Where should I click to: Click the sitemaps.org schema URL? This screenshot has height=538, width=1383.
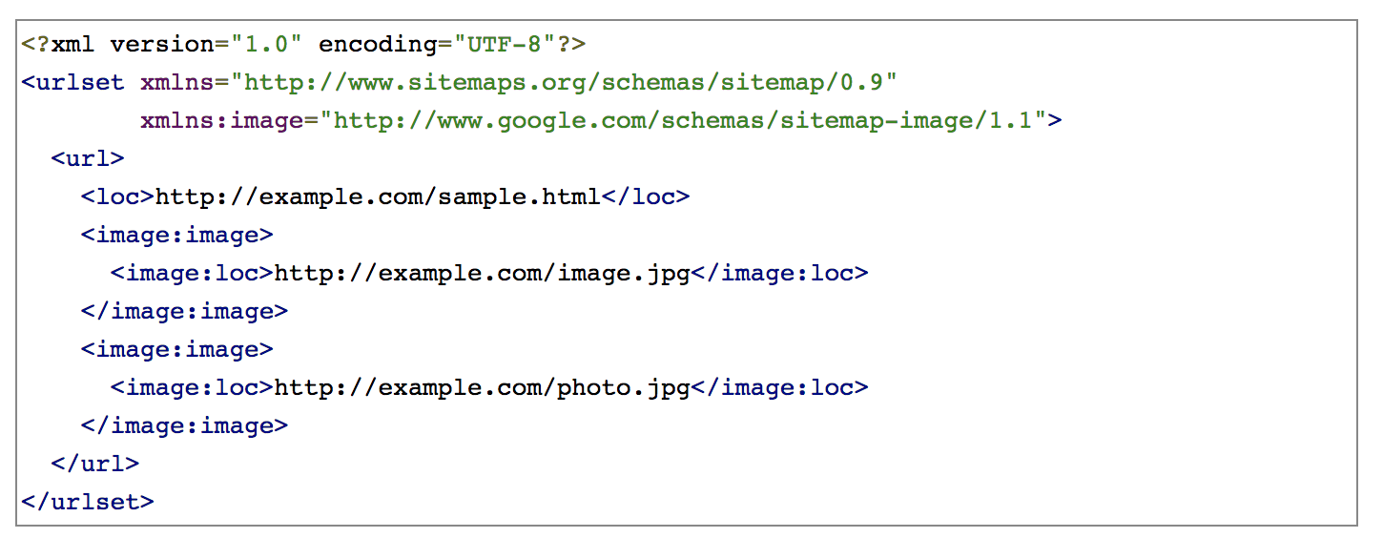pyautogui.click(x=564, y=83)
